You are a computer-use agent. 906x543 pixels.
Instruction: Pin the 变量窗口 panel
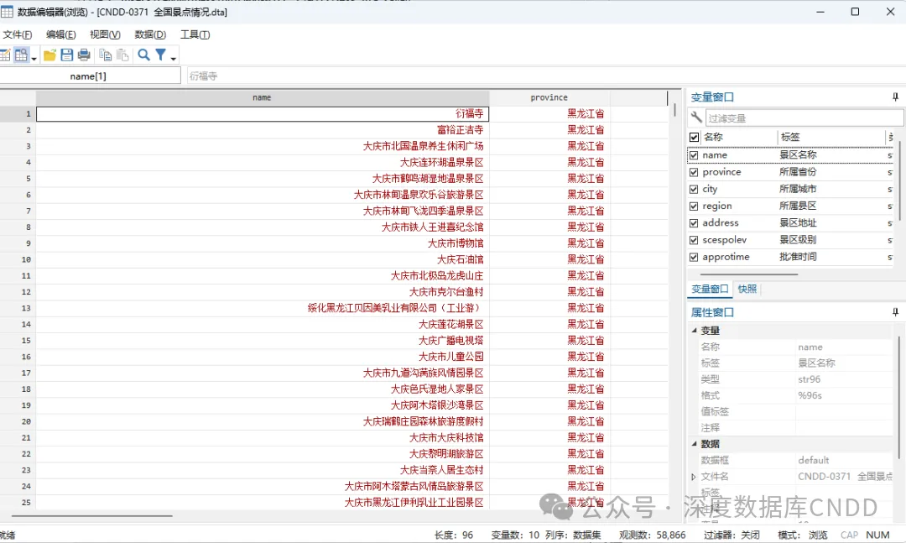click(895, 97)
